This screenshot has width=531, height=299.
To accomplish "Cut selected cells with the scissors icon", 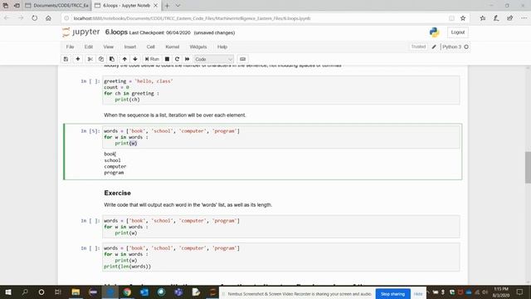I will coord(90,59).
